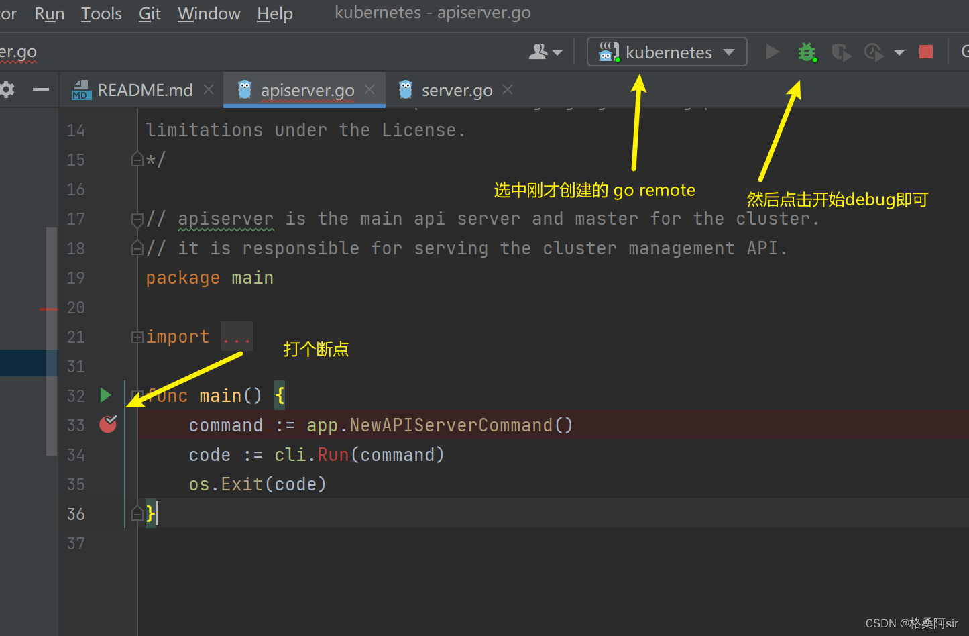Click line number 36 in the gutter

tap(76, 514)
